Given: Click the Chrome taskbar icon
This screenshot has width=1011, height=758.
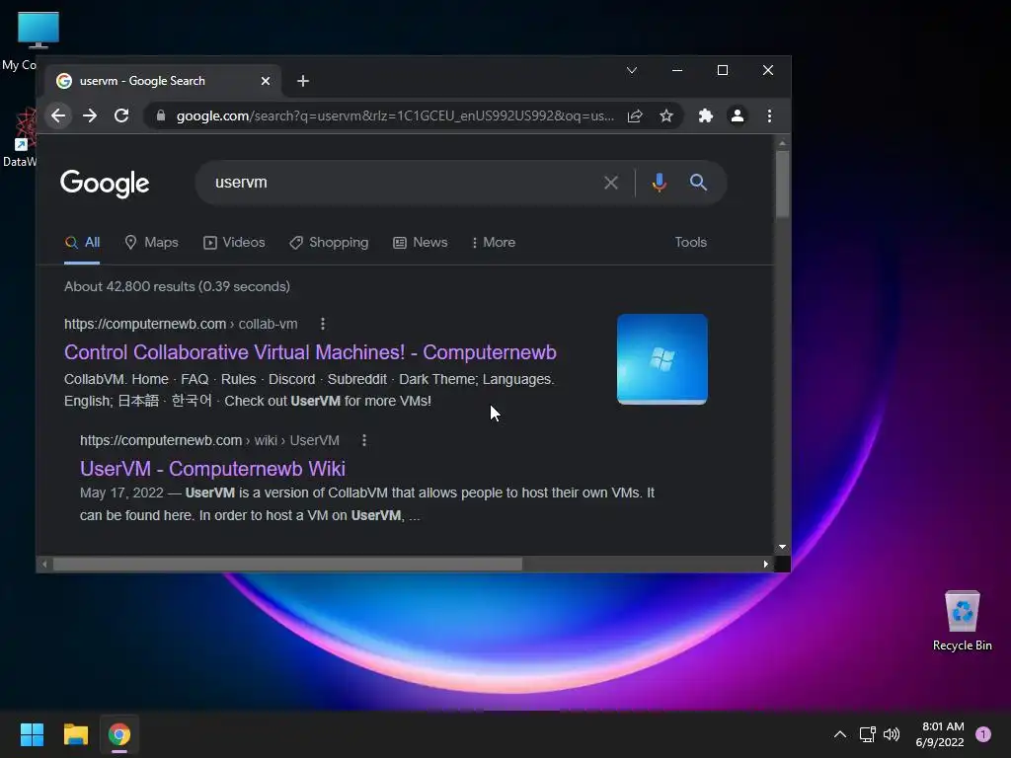Looking at the screenshot, I should tap(119, 734).
